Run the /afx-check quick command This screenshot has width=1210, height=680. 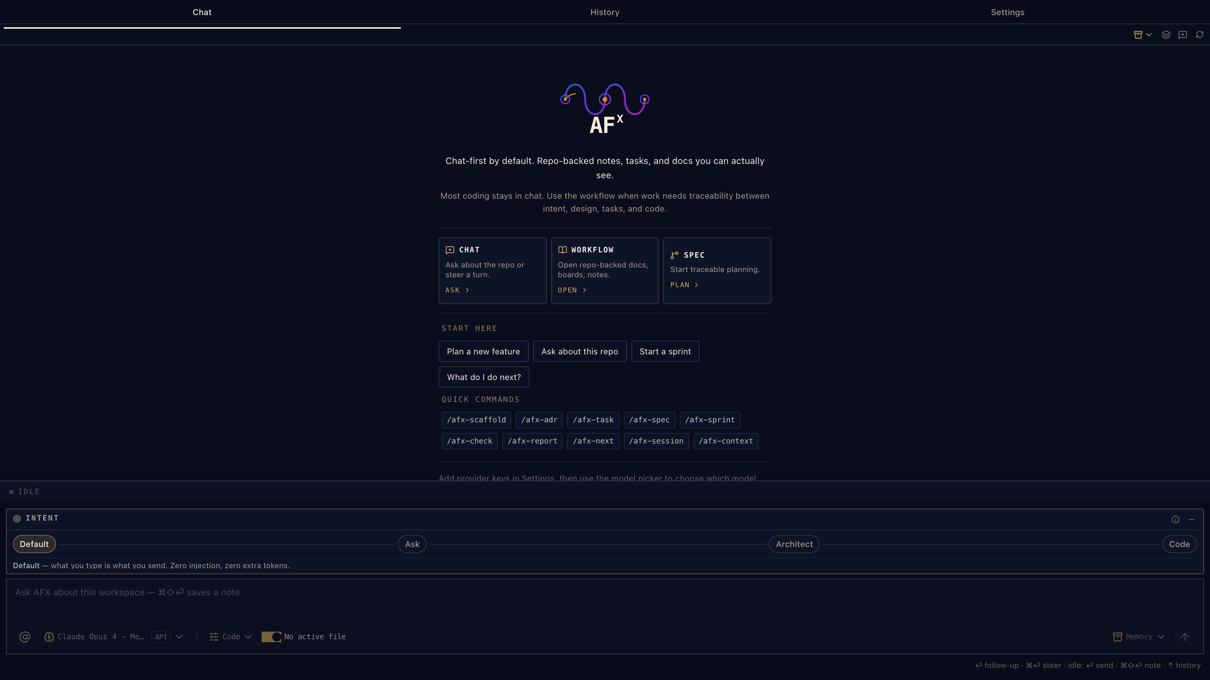point(469,441)
